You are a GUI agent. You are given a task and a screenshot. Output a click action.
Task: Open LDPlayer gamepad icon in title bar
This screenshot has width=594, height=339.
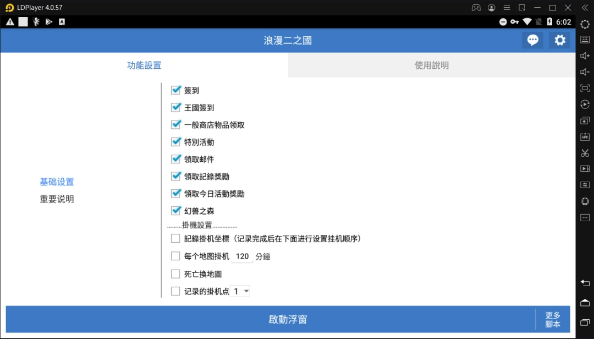point(476,8)
